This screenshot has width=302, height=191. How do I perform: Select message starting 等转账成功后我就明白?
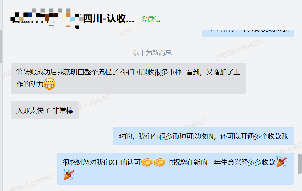pos(128,78)
